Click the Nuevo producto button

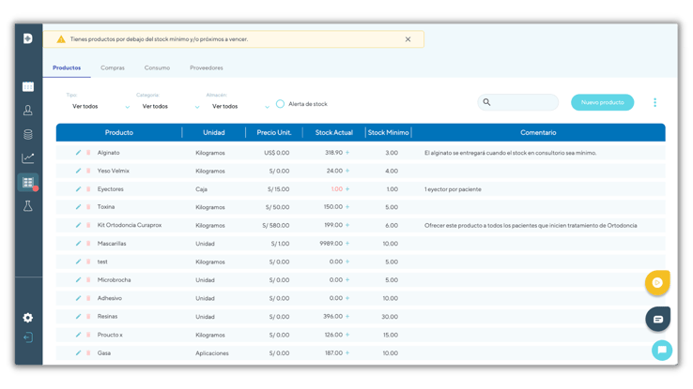(x=603, y=102)
